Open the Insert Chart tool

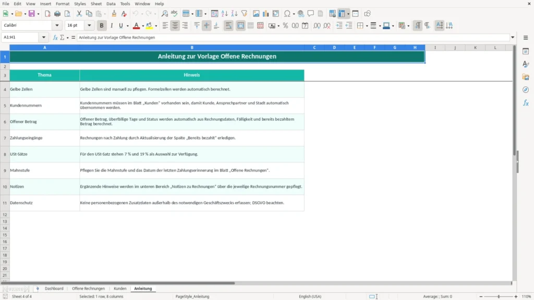(x=265, y=14)
